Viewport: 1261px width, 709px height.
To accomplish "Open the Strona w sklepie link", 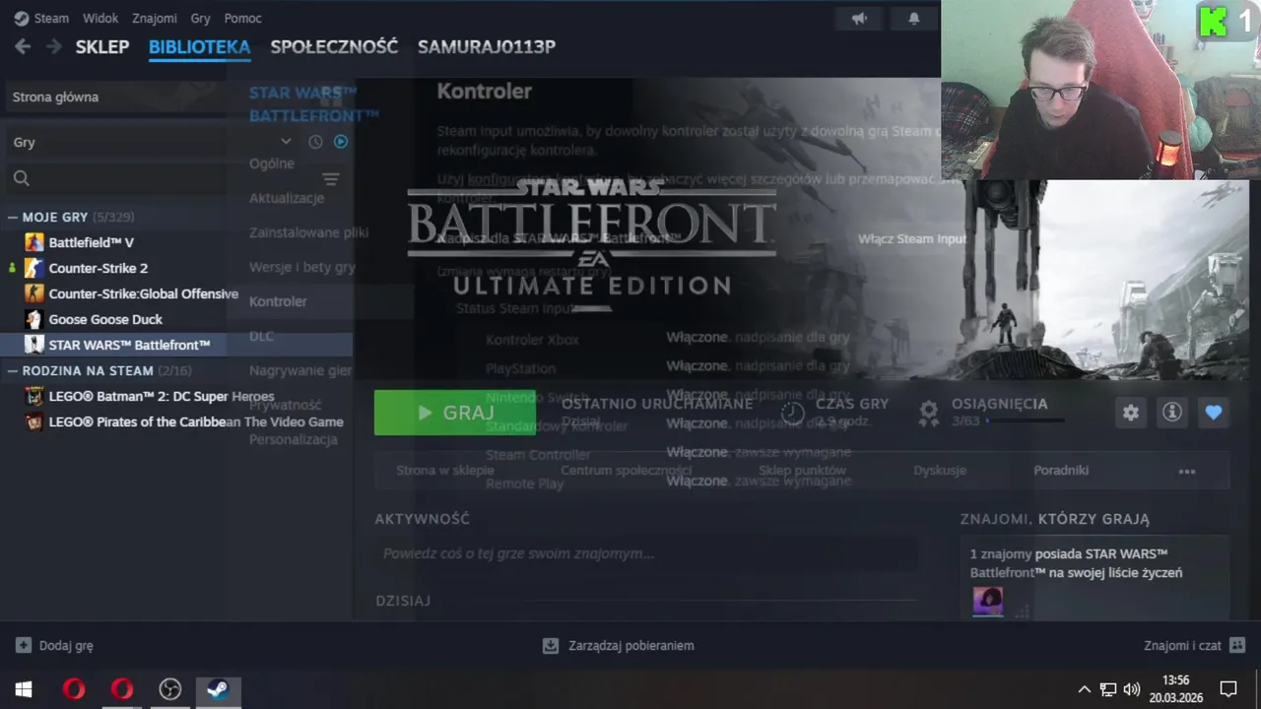I will (445, 471).
